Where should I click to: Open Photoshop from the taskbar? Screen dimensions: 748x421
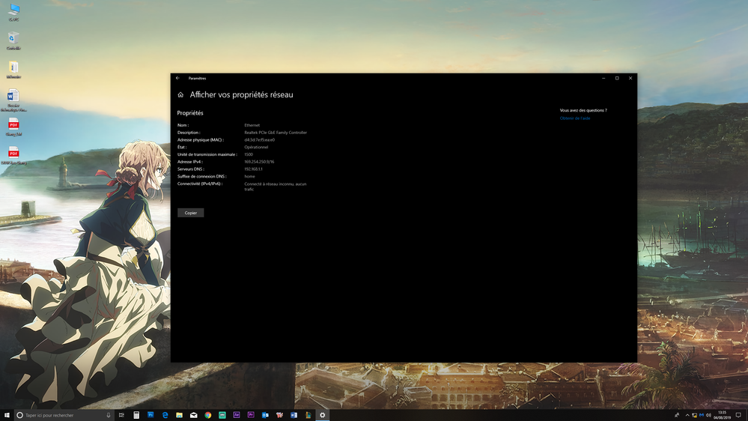[150, 415]
